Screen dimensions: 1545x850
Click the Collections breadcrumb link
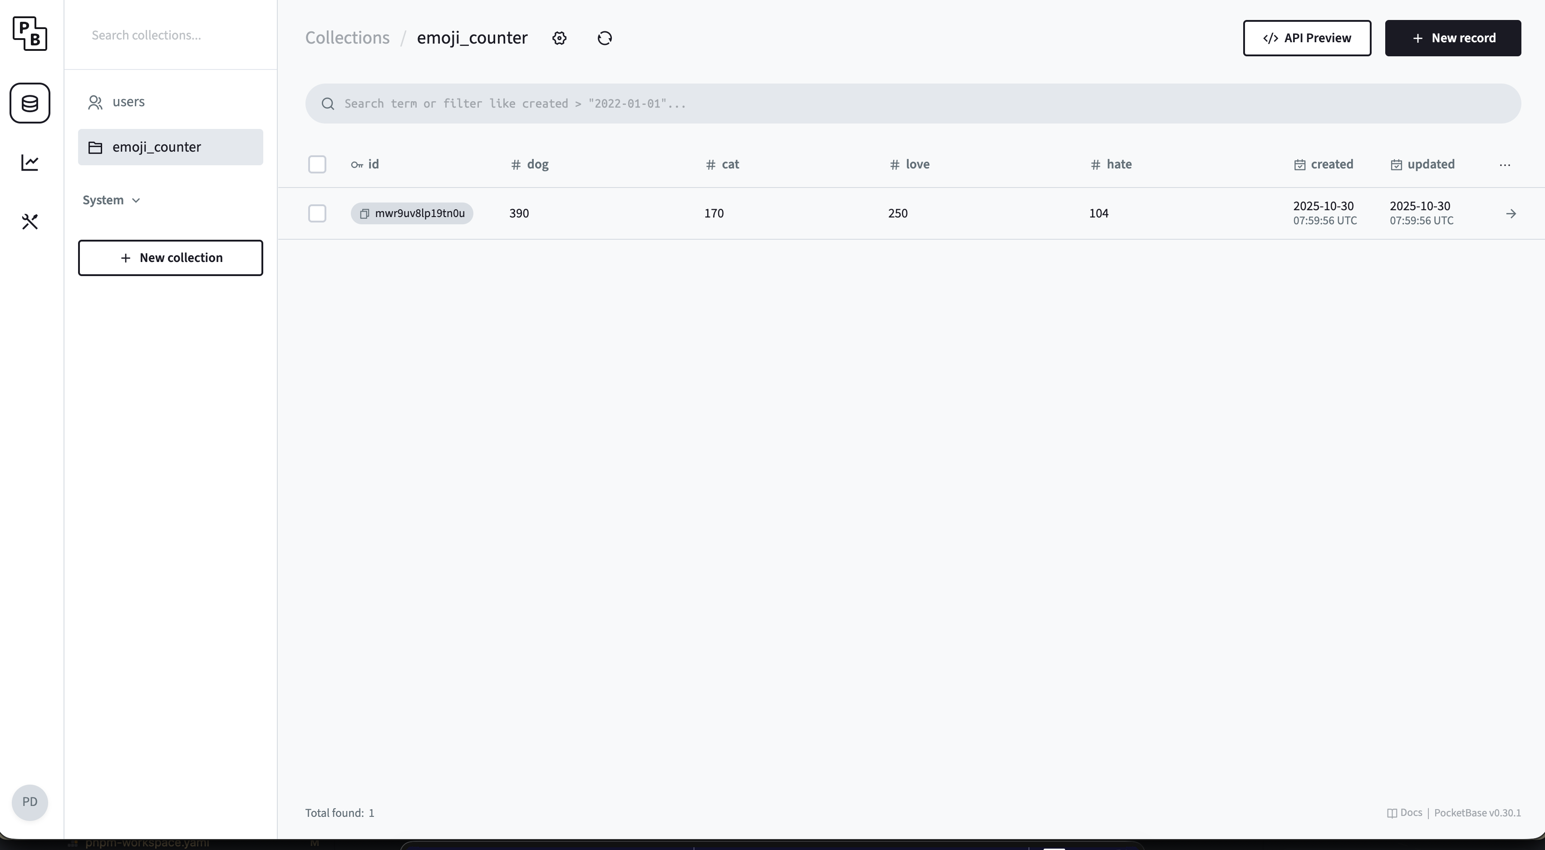pyautogui.click(x=347, y=37)
